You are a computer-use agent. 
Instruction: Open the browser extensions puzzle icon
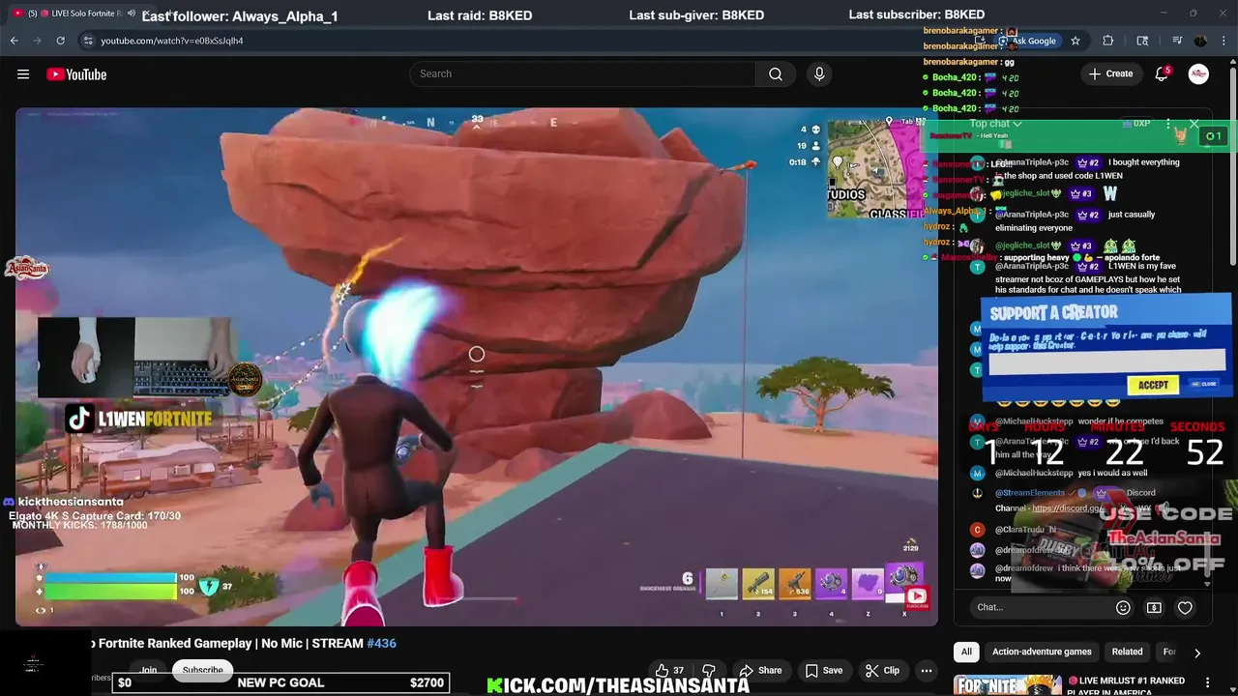[x=1108, y=41]
